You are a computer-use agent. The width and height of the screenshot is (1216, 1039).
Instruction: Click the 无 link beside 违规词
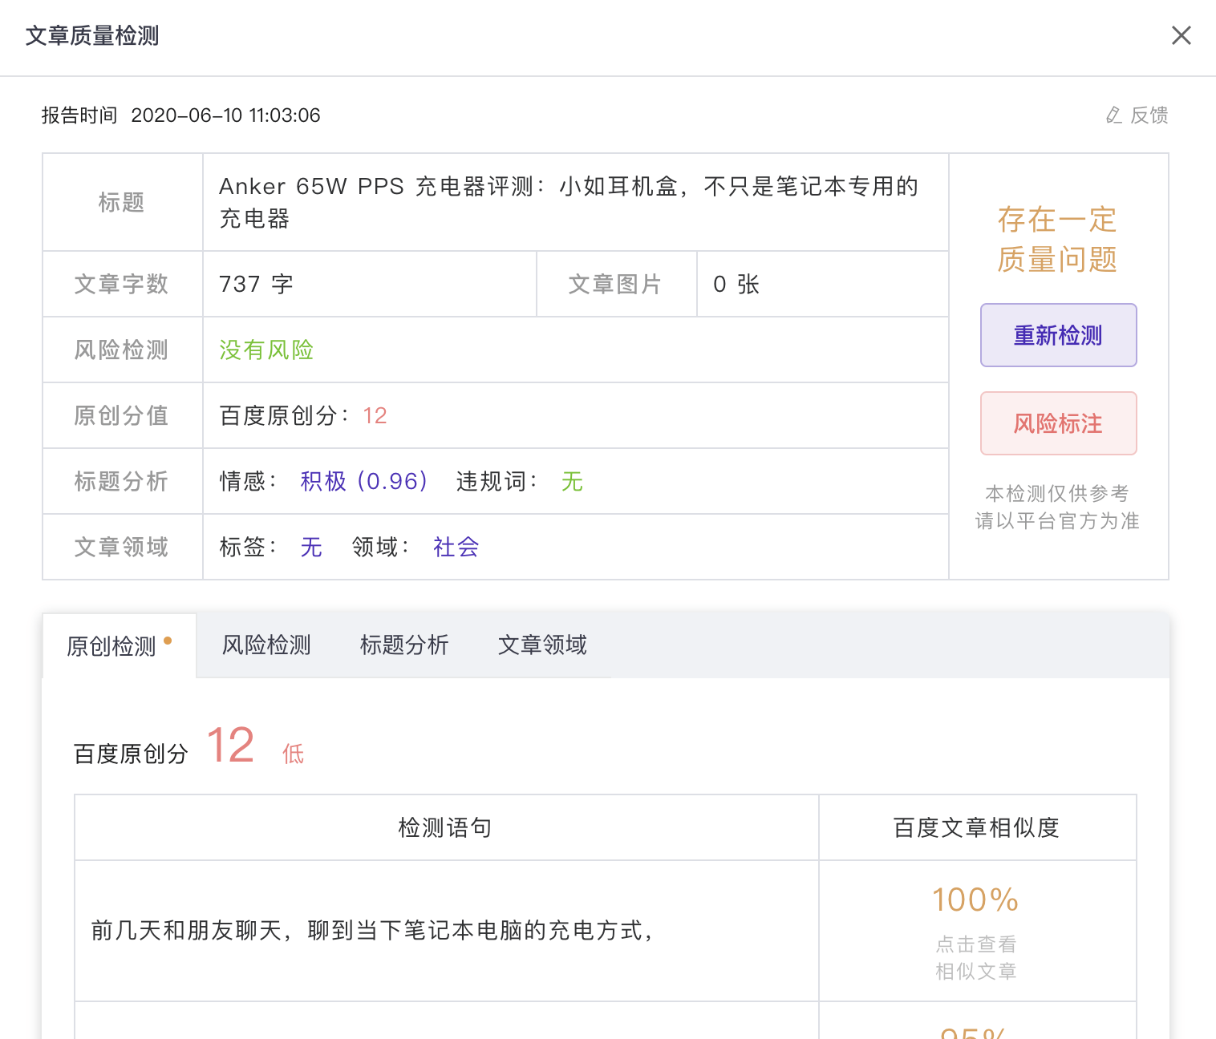tap(572, 481)
